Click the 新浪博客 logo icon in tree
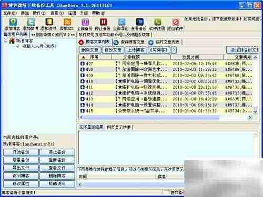This screenshot has width=263, height=197. [x=12, y=41]
